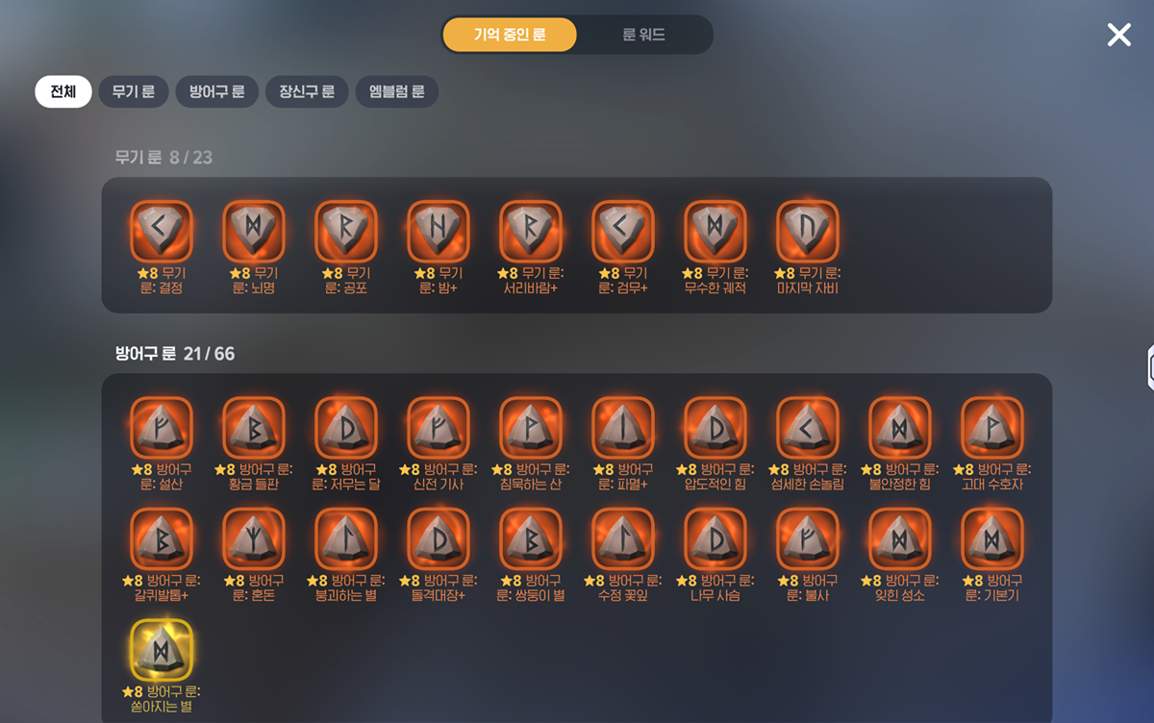Switch to the 기억 중인 룬 tab

pos(510,35)
